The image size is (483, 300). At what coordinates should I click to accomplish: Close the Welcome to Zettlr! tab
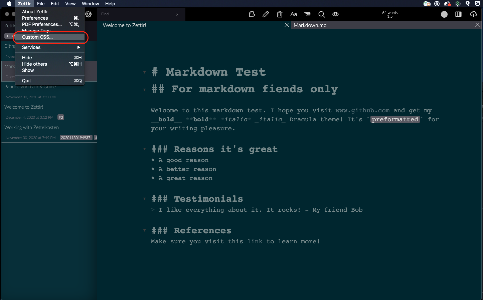(287, 25)
